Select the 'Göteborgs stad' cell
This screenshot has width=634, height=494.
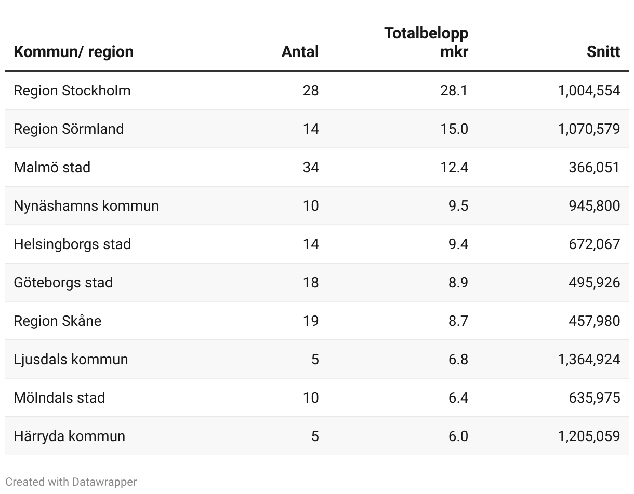(x=63, y=283)
